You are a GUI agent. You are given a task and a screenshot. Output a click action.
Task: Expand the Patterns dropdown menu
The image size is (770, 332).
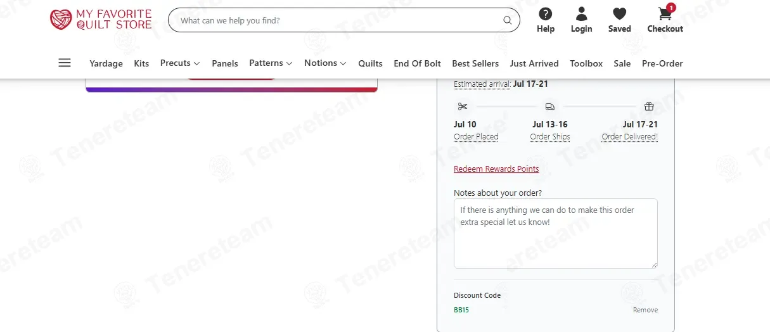[271, 63]
